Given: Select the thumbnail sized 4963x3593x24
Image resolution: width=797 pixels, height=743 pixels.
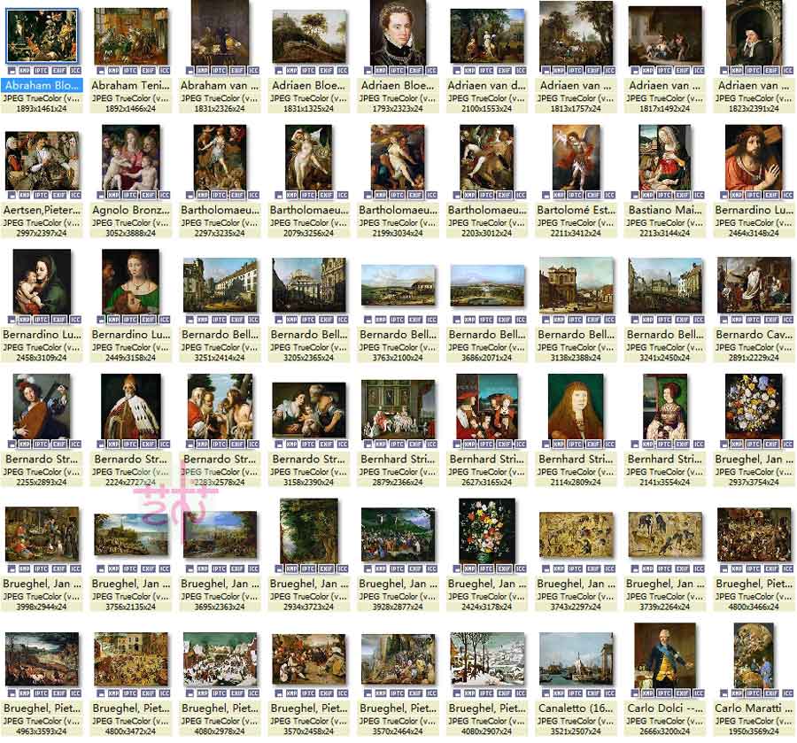Looking at the screenshot, I should 43,659.
